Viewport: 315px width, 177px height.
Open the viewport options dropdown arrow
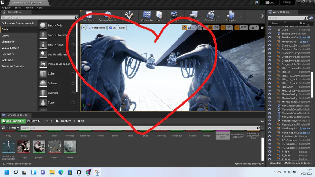click(x=84, y=28)
